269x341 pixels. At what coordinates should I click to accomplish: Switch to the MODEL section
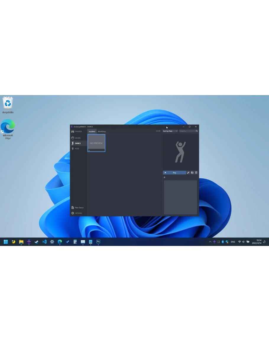point(76,138)
